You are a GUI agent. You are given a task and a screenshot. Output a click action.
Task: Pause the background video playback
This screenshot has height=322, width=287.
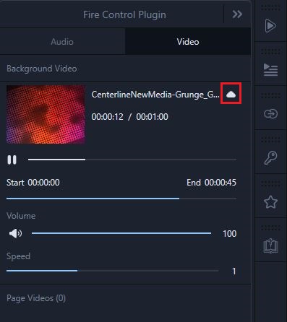tap(12, 160)
